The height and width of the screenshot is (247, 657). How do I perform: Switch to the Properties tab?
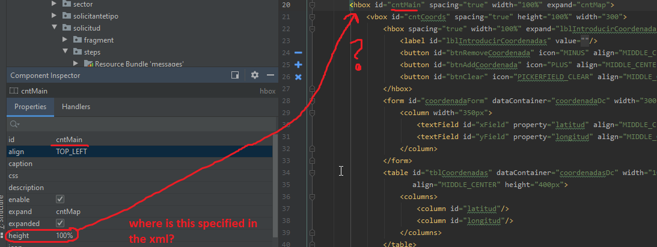tap(30, 107)
